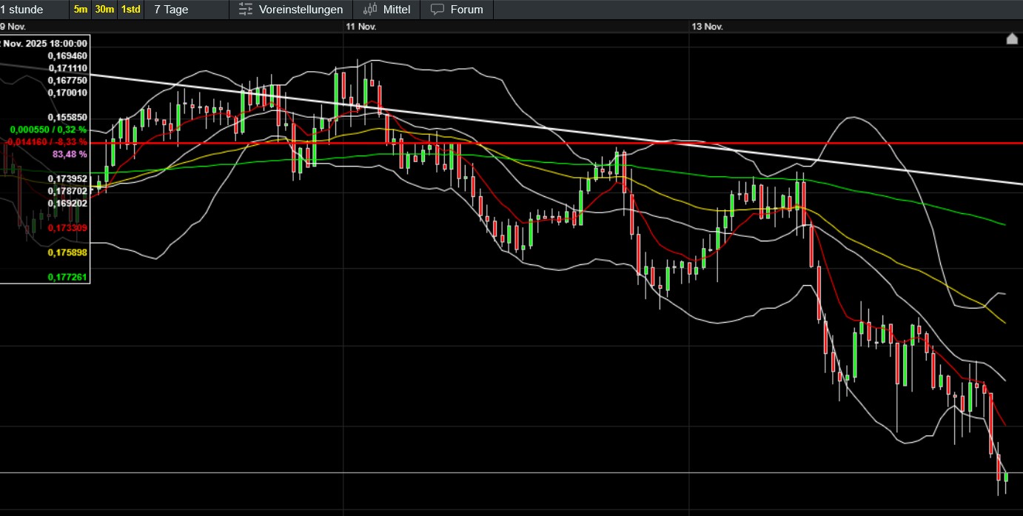Open the '7 Tage' range dropdown

pos(171,10)
